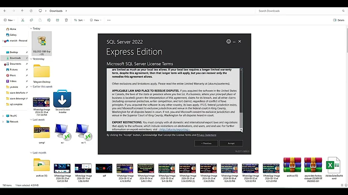
Task: Click the license text scrollbar thumb
Action: pos(241,120)
